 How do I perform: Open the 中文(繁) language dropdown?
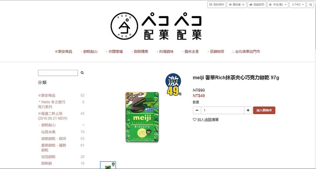278,4
